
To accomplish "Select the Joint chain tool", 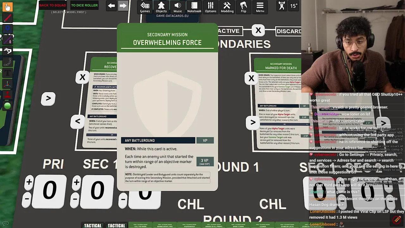I will click(7, 62).
